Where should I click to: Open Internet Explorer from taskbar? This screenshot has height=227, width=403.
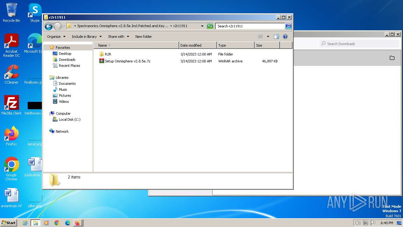(x=25, y=223)
